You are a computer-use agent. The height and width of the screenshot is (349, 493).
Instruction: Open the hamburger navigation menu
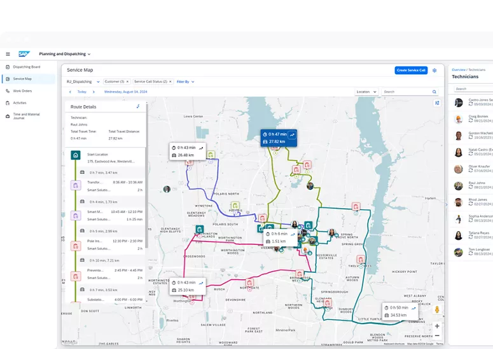[x=8, y=54]
